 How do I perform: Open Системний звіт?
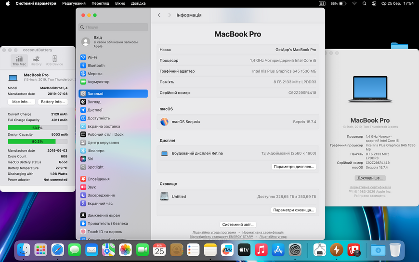tap(238, 224)
